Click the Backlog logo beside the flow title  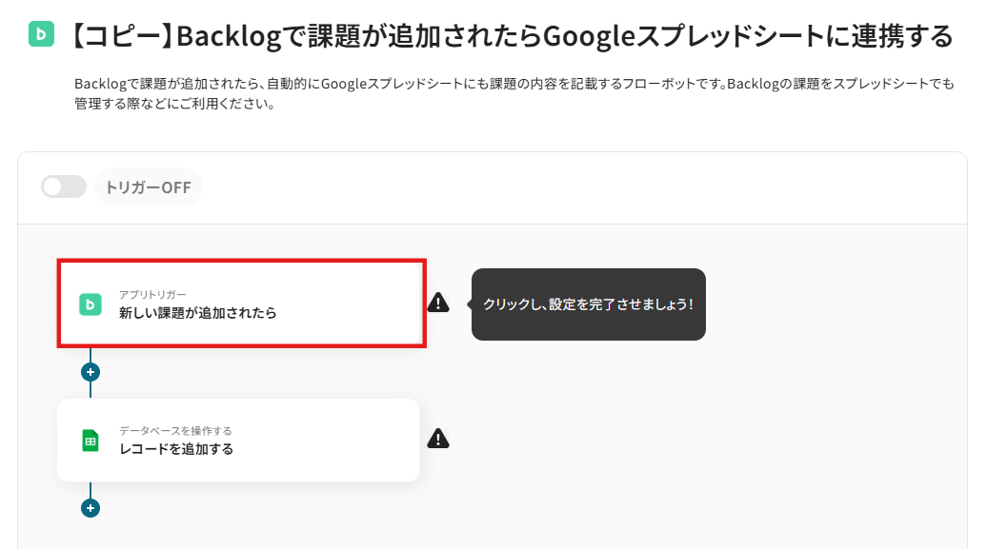pyautogui.click(x=43, y=35)
